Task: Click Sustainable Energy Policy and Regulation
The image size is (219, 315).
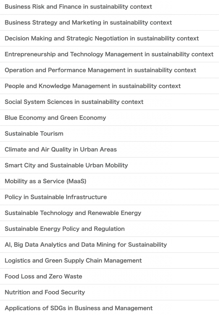Action: (110, 229)
